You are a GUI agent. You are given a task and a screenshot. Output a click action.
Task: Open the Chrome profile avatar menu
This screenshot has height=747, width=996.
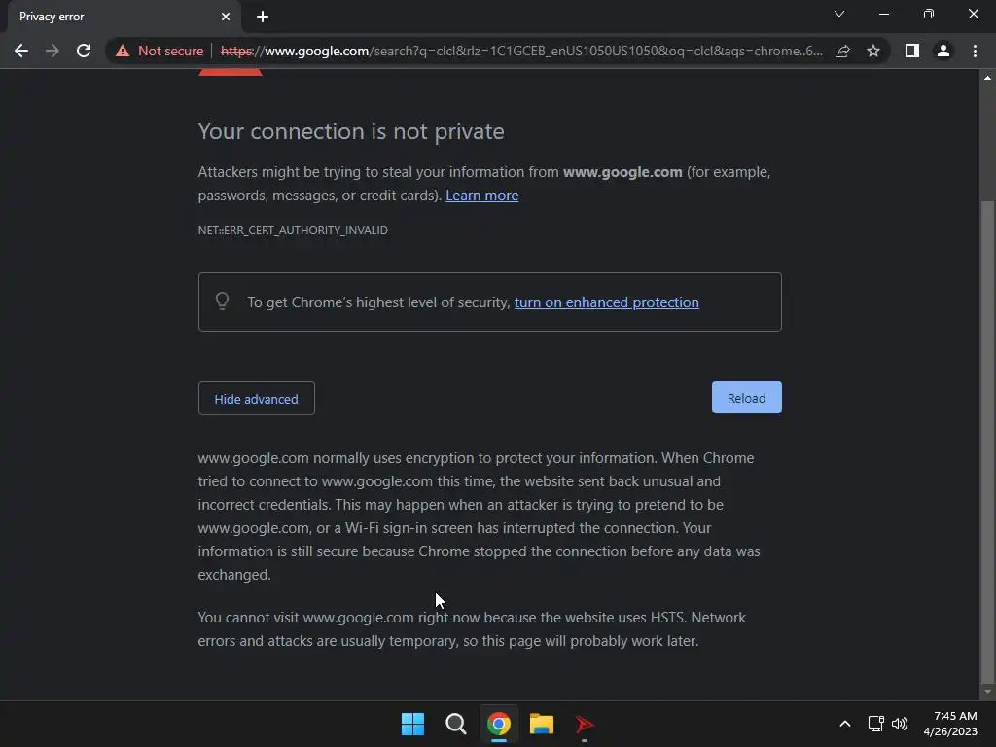pos(943,51)
